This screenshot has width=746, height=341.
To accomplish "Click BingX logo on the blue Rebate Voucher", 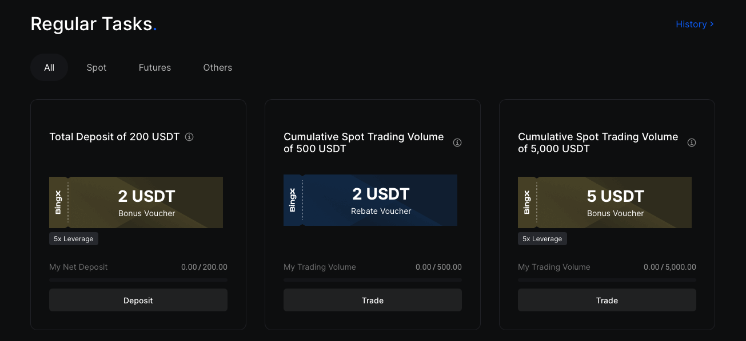I will pos(292,200).
